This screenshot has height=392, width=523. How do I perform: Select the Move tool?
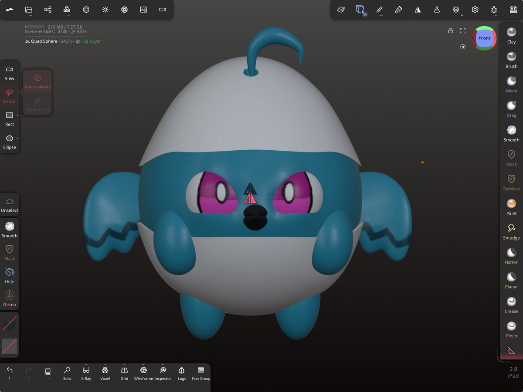pos(511,84)
